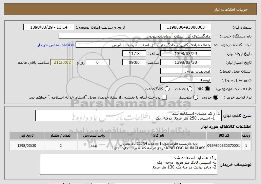The image size is (261, 184).
Task: Click the creation time field 11:13
Action: 134,54
